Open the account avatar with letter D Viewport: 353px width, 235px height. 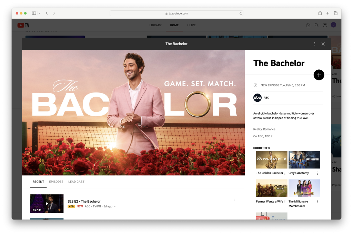(333, 25)
